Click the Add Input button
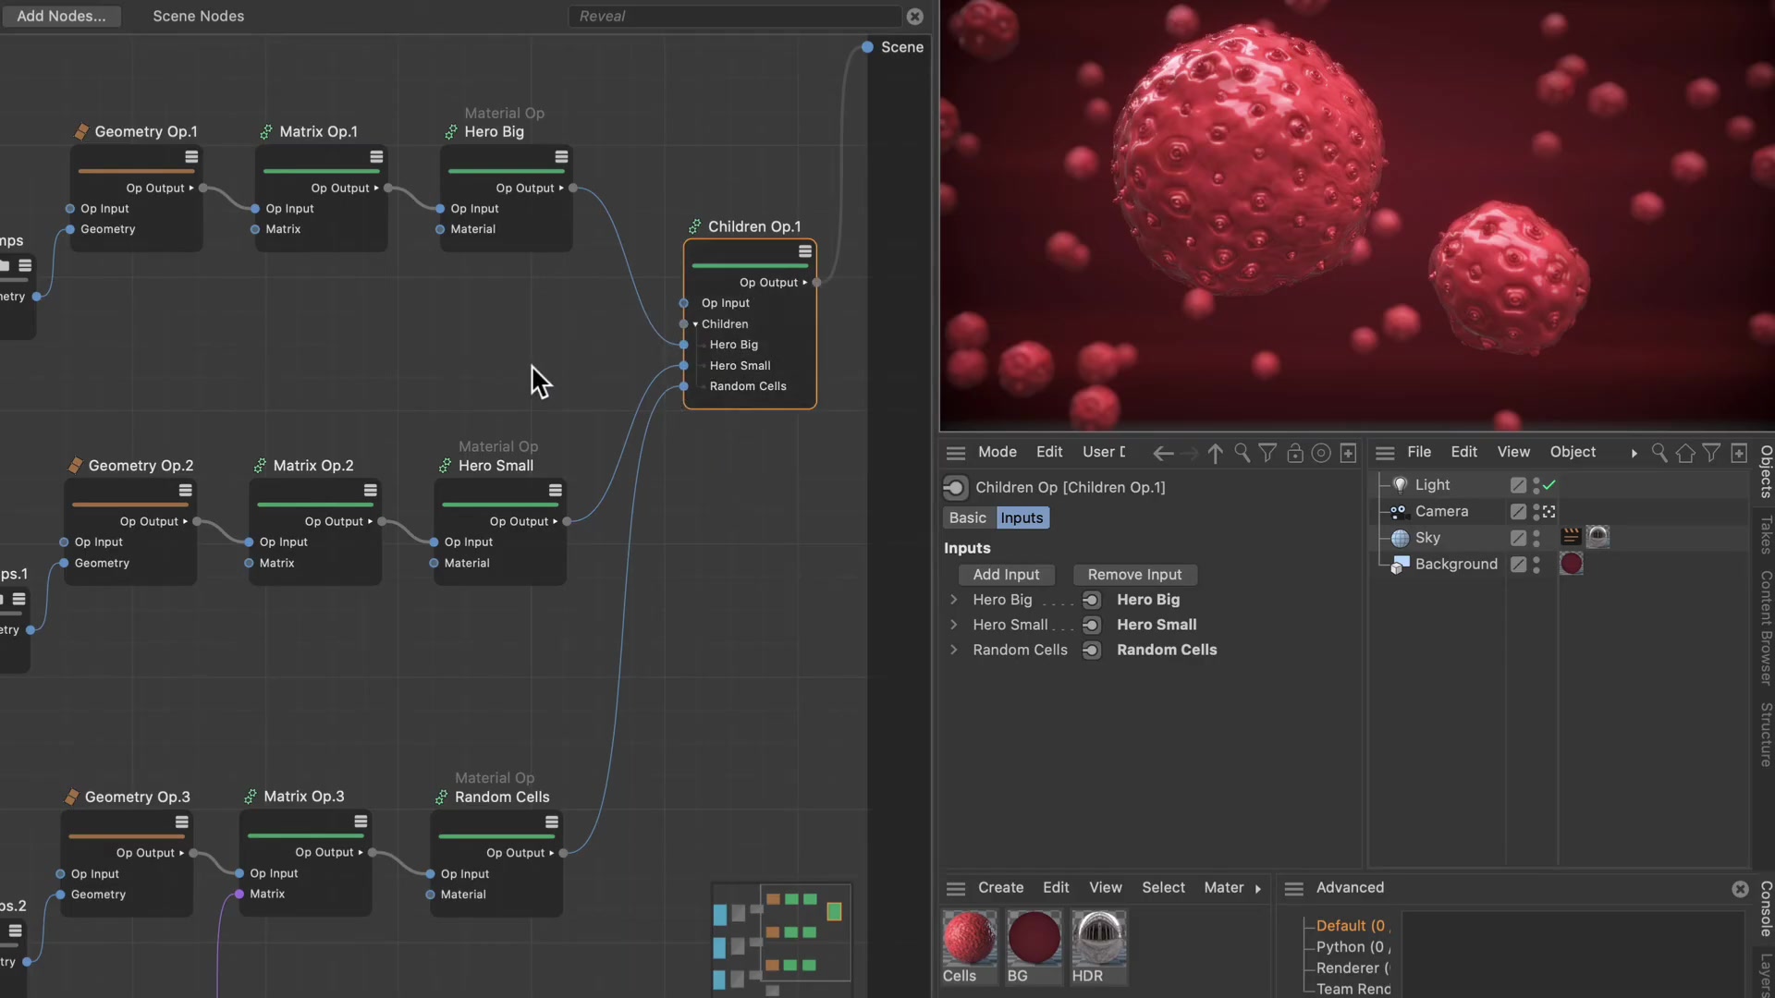The height and width of the screenshot is (998, 1775). [1006, 574]
